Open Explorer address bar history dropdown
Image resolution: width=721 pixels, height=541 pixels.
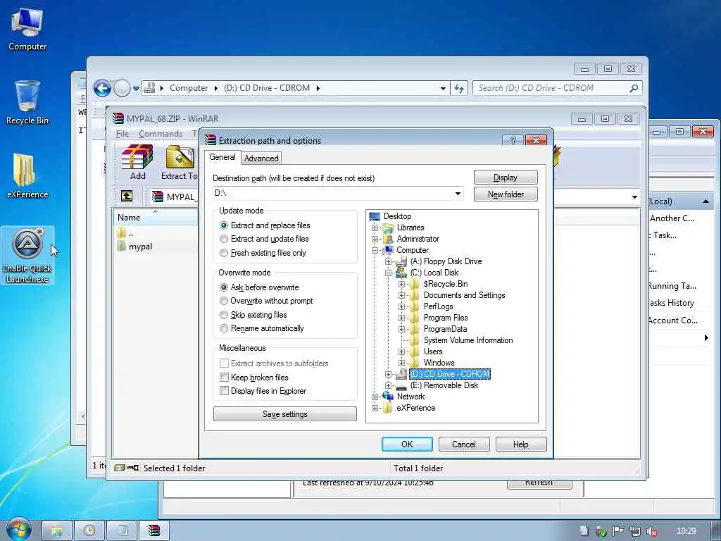coord(443,88)
